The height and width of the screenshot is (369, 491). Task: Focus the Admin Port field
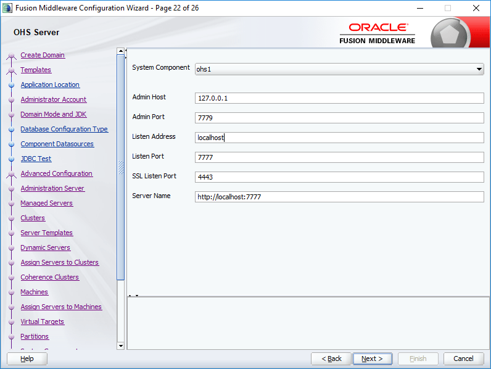pos(339,118)
